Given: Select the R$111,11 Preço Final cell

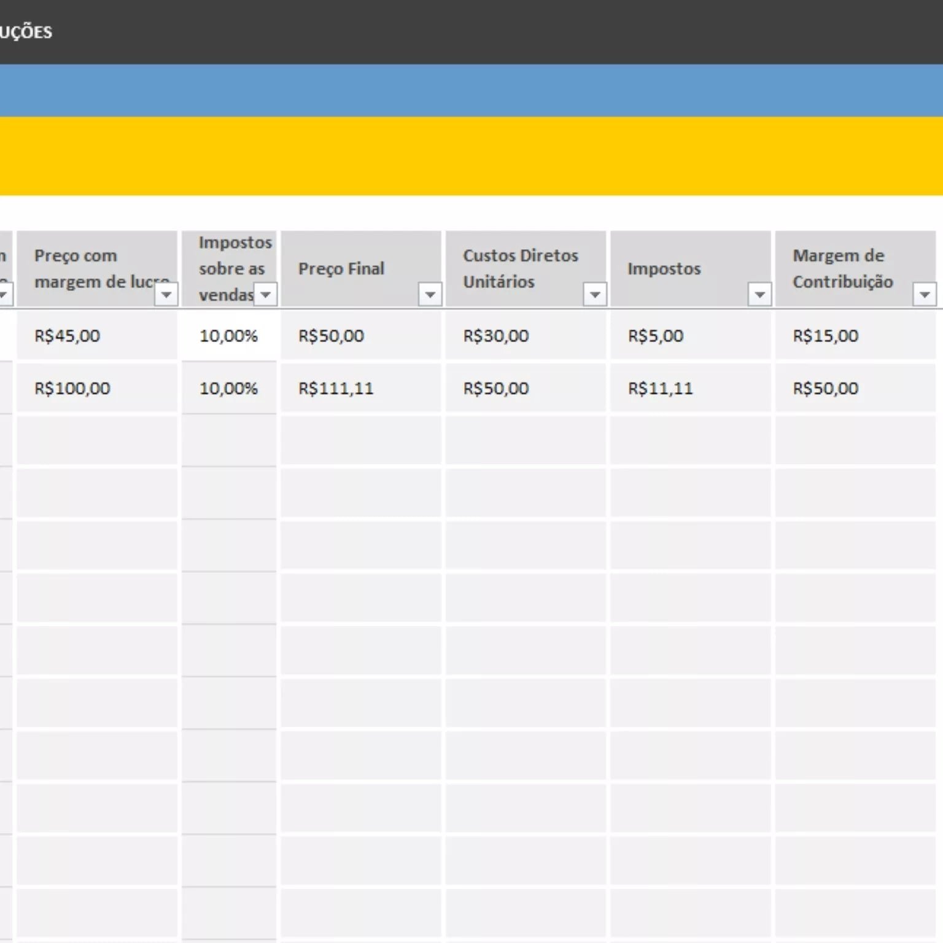Looking at the screenshot, I should (x=361, y=388).
